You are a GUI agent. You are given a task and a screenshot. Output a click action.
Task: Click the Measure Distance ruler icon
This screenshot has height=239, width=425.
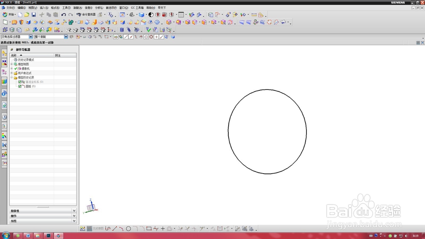click(254, 14)
